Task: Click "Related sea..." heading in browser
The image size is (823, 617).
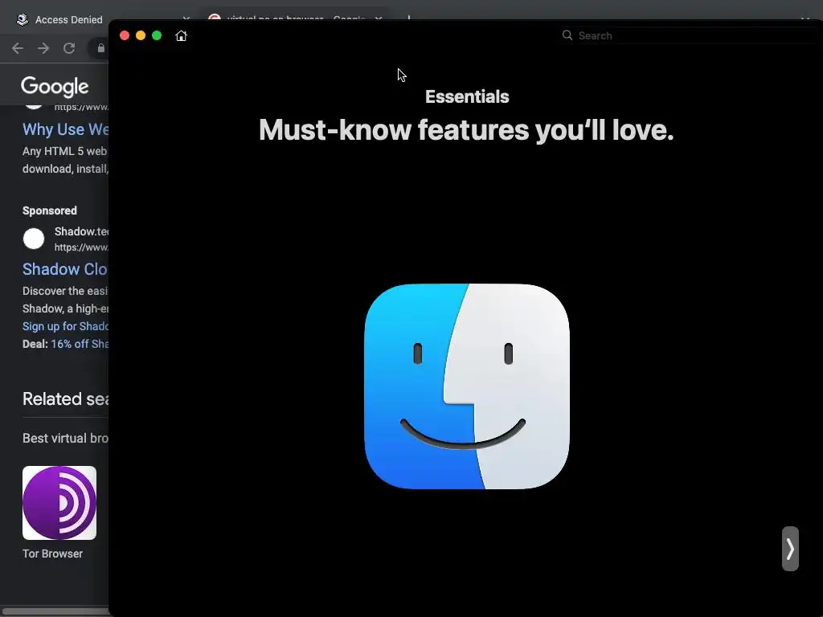Action: (66, 398)
